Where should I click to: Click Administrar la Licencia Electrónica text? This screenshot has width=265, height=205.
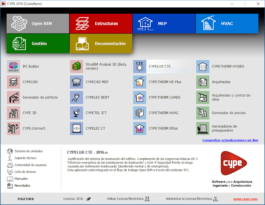coord(189,199)
